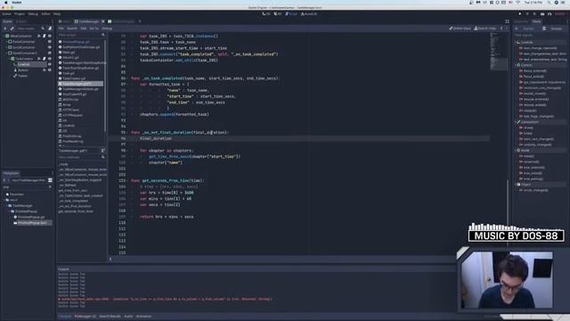
Task: Go to previous script history arrow
Action: point(501,29)
